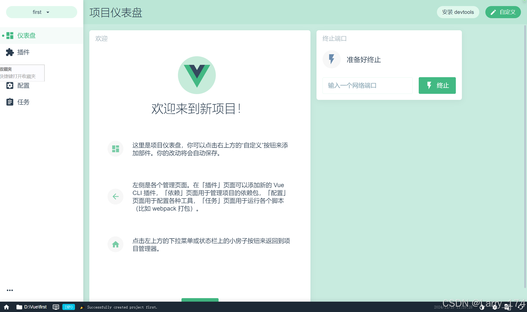Click the folder icon next to D:\Vue\first

click(19, 307)
